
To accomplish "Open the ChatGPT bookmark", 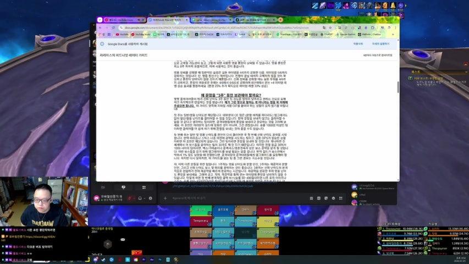I will [x=327, y=35].
